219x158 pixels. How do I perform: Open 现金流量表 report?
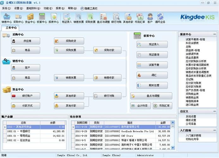pos(192,58)
